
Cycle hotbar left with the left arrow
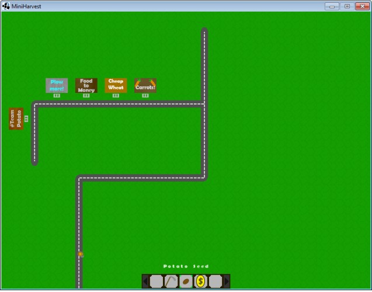click(x=145, y=281)
